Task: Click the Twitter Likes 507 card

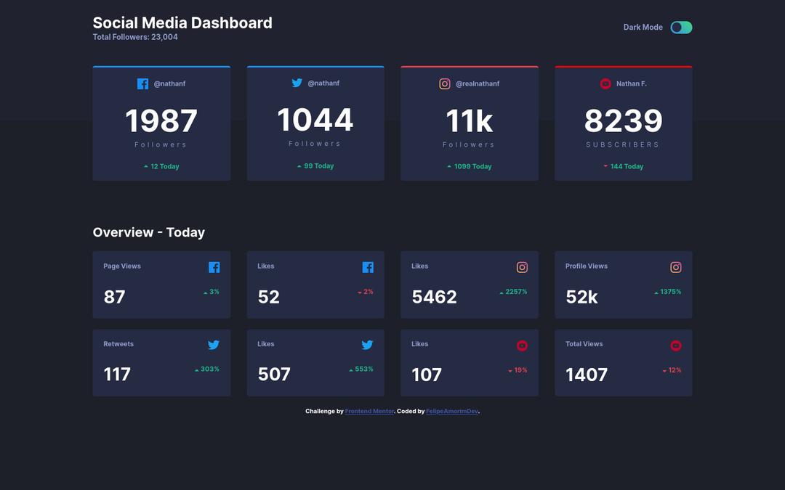Action: coord(315,363)
